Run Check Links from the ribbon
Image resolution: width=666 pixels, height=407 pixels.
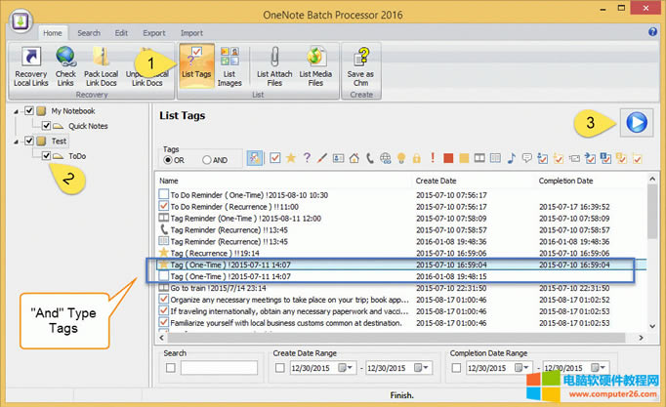[66, 68]
